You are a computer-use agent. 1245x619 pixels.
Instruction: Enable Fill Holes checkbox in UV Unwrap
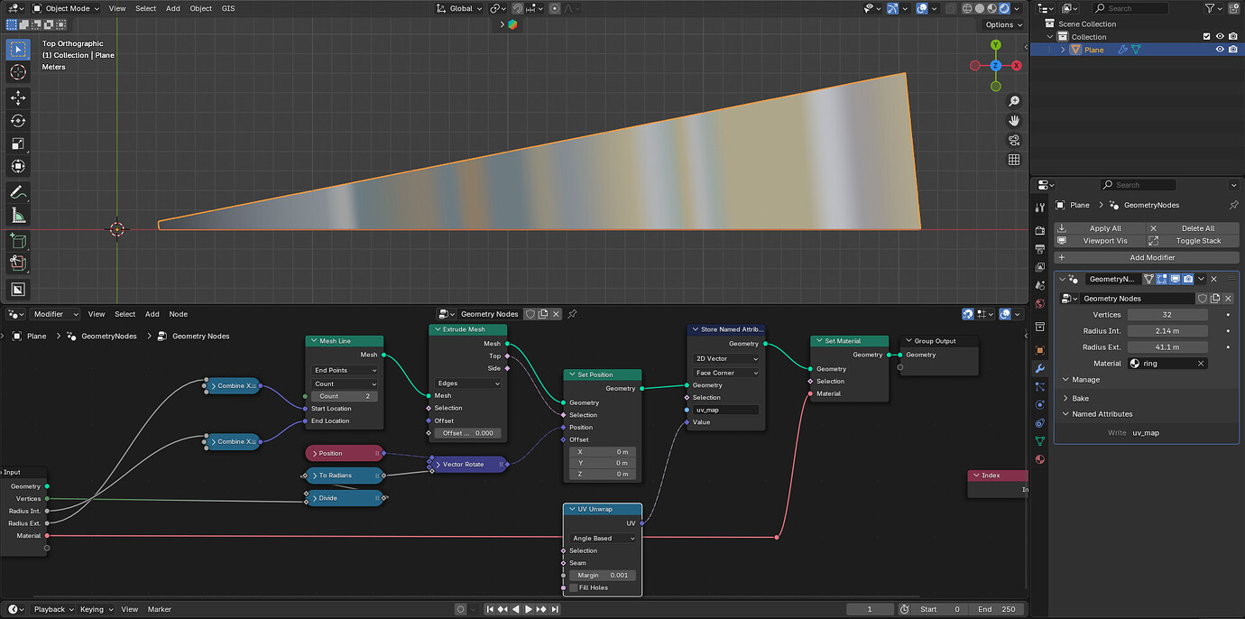click(x=574, y=587)
